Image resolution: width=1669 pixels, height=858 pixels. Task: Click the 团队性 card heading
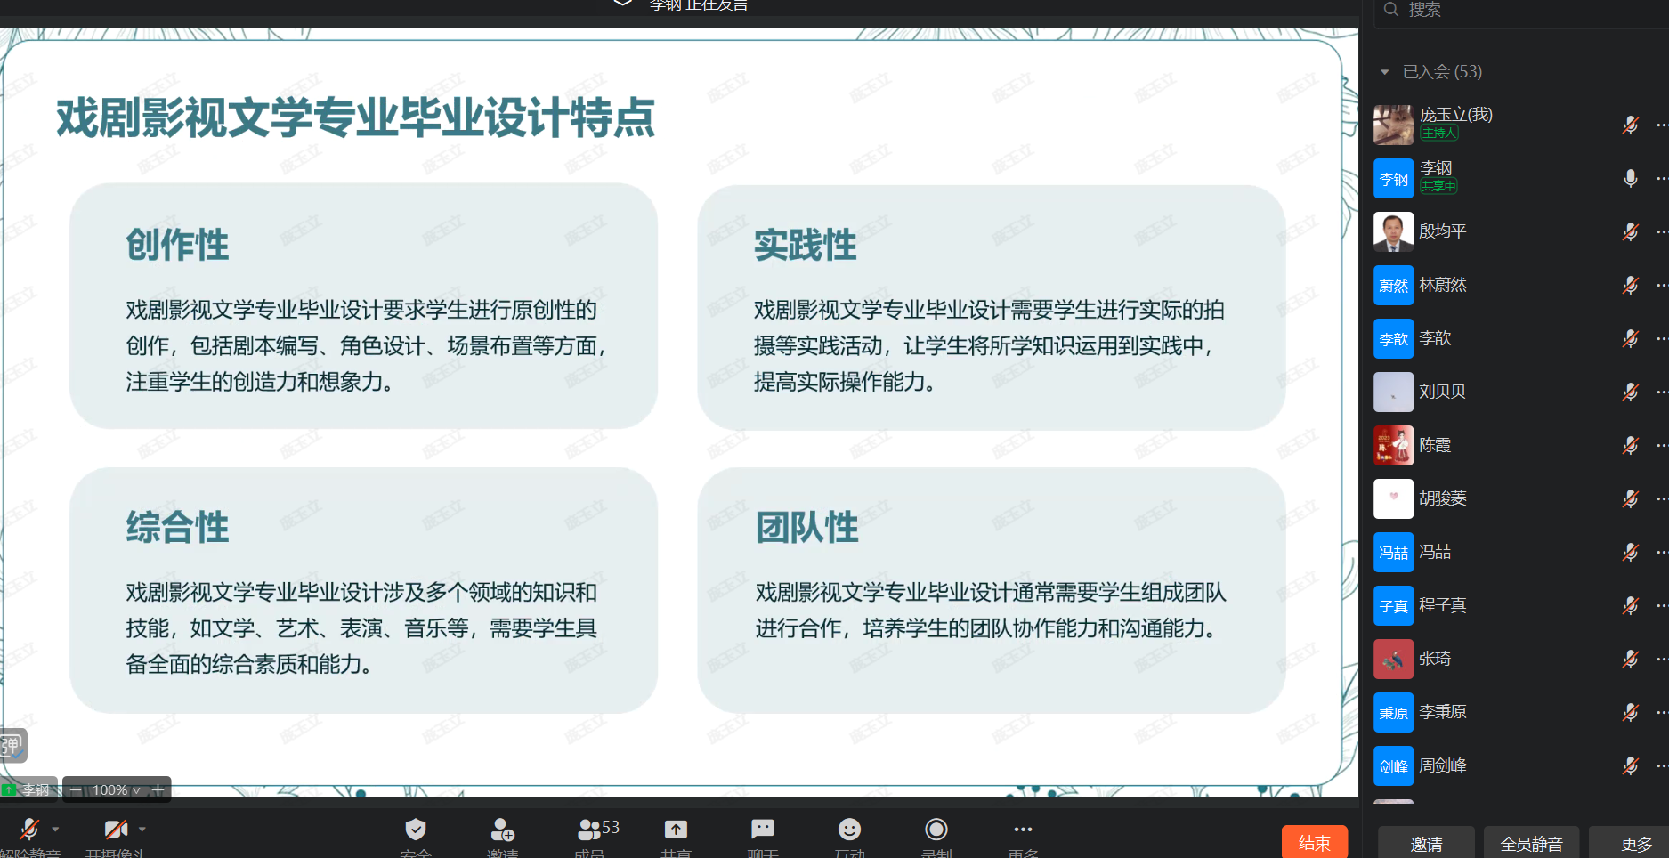[807, 528]
